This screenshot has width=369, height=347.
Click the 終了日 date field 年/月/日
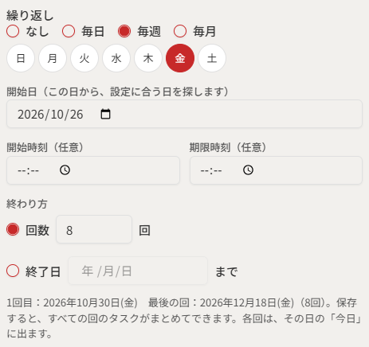(138, 271)
